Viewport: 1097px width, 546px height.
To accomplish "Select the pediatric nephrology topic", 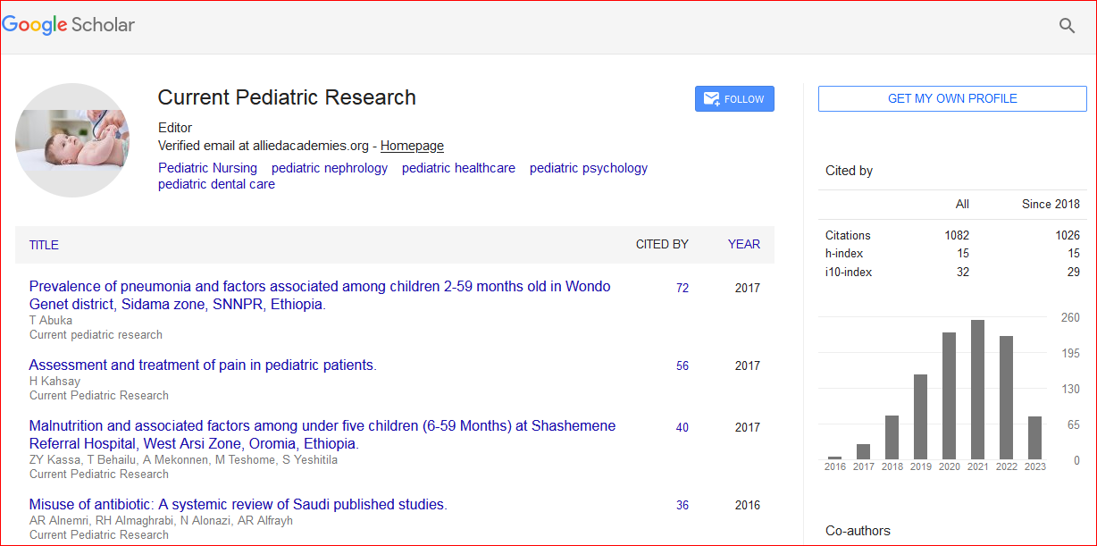I will coord(330,168).
